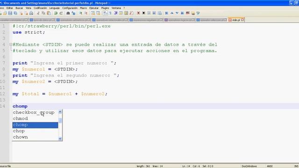Close the stdin.pl tab
Image resolution: width=299 pixels, height=168 pixels.
tap(242, 20)
